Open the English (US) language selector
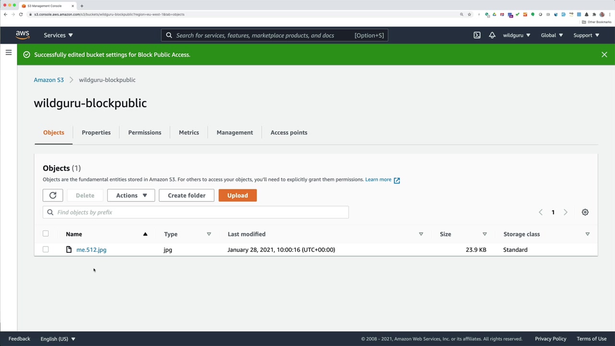Viewport: 615px width, 346px height. tap(58, 339)
